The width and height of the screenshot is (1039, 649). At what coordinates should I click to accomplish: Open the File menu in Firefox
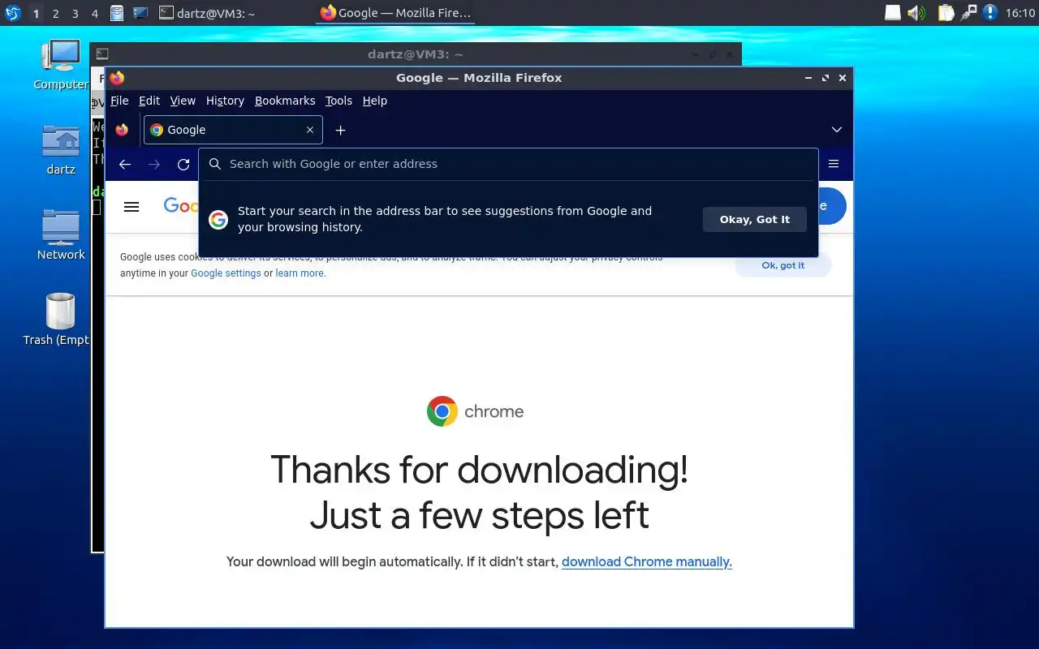tap(119, 101)
